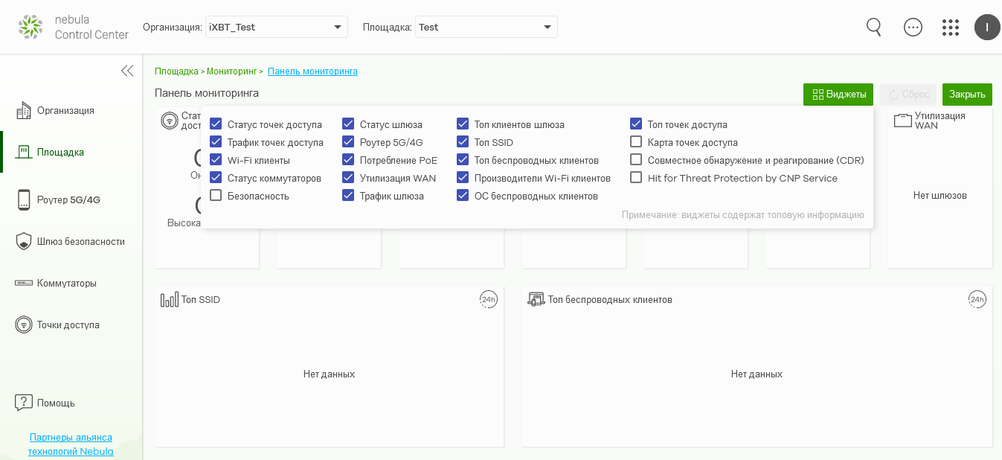The height and width of the screenshot is (460, 1002).
Task: Open the Площадка dropdown
Action: click(486, 28)
